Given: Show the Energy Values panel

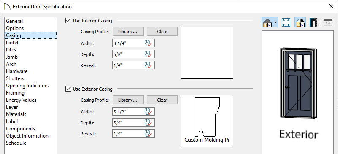Looking at the screenshot, I should [21, 100].
